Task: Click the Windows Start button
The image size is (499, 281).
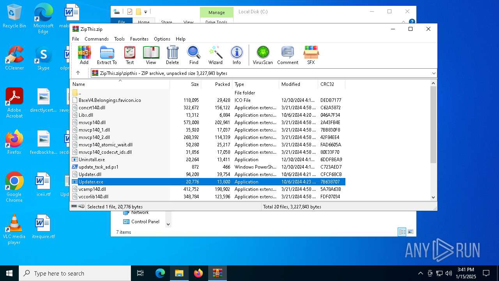Action: tap(9, 273)
